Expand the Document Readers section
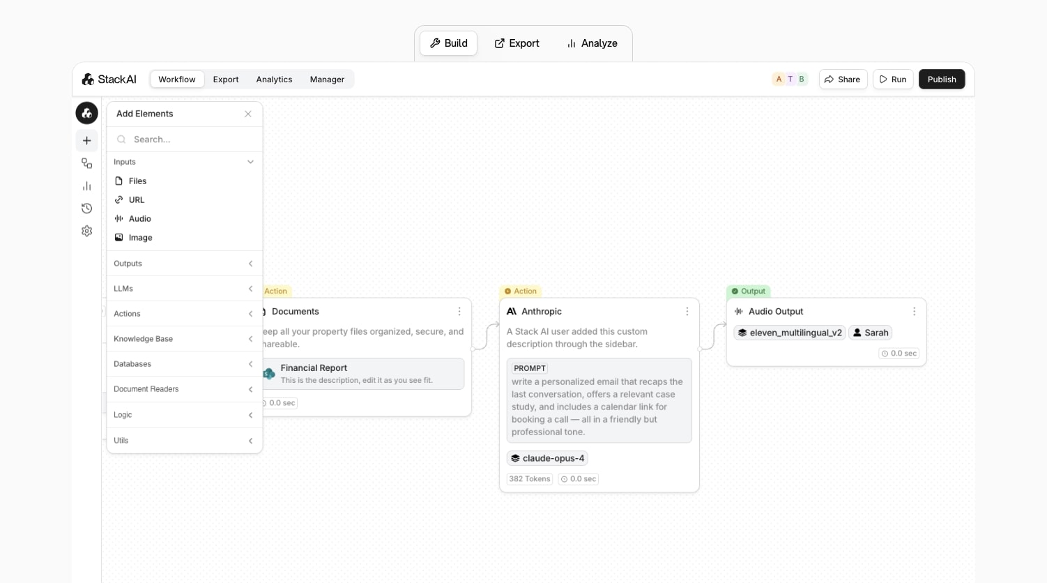Viewport: 1047px width, 583px height. [185, 389]
